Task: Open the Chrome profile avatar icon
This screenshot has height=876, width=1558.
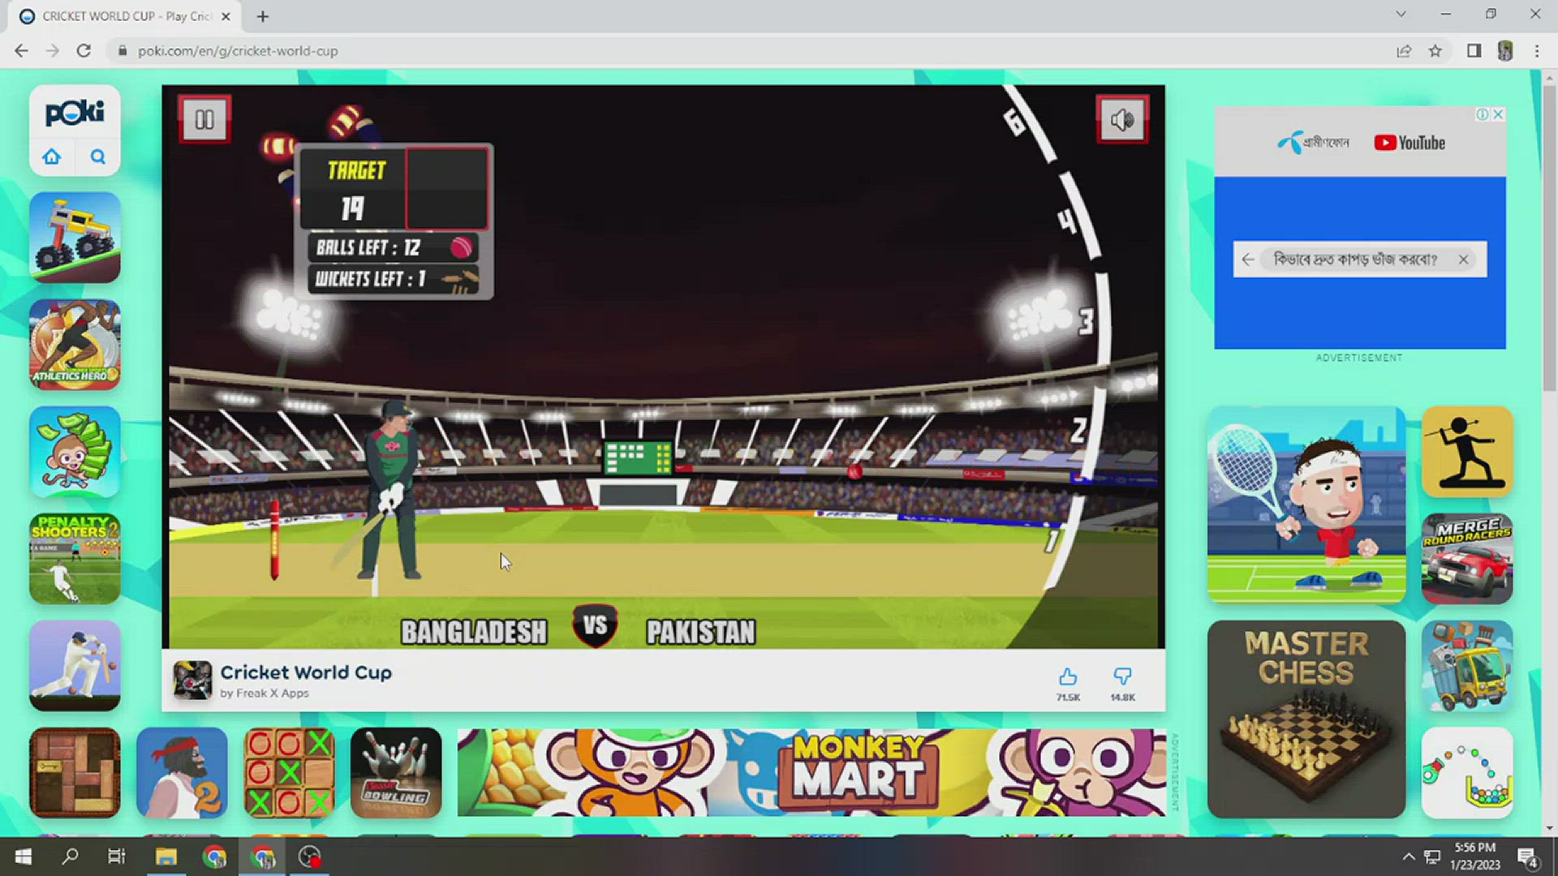Action: pos(1504,50)
